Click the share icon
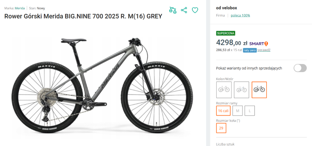This screenshot has height=146, width=312. [x=184, y=10]
